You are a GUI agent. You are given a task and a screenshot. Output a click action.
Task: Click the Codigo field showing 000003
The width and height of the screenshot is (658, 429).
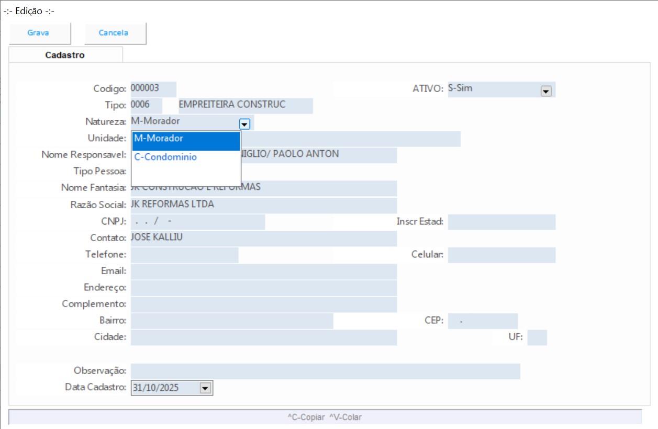tap(153, 89)
